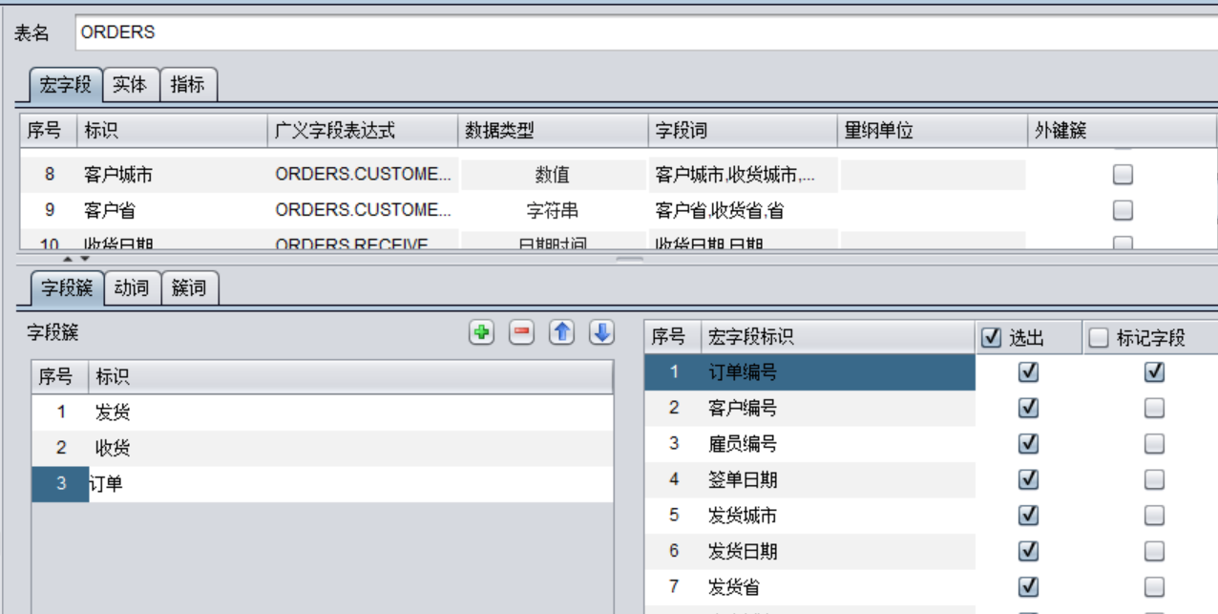This screenshot has width=1218, height=614.
Task: Toggle the 选出 header checkbox
Action: pyautogui.click(x=992, y=337)
